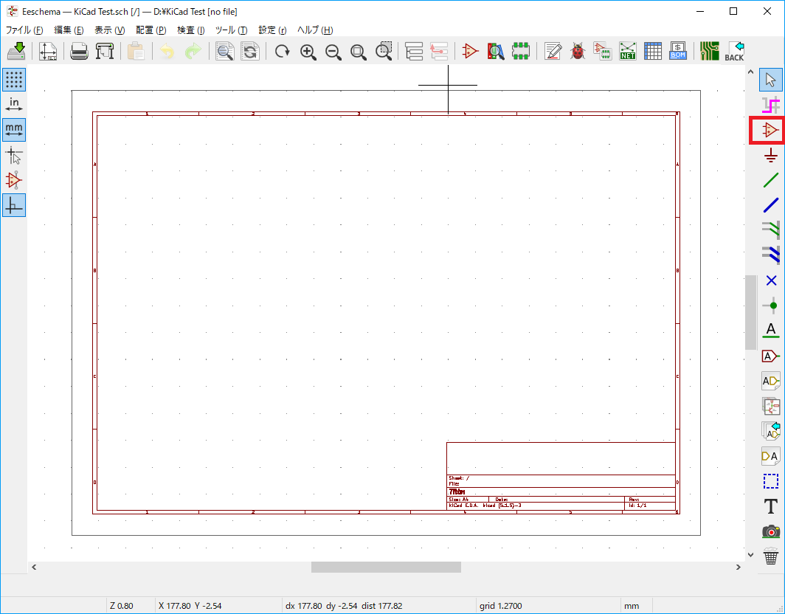Place hierarchical pin in sheet
This screenshot has height=614, width=785.
tap(771, 456)
